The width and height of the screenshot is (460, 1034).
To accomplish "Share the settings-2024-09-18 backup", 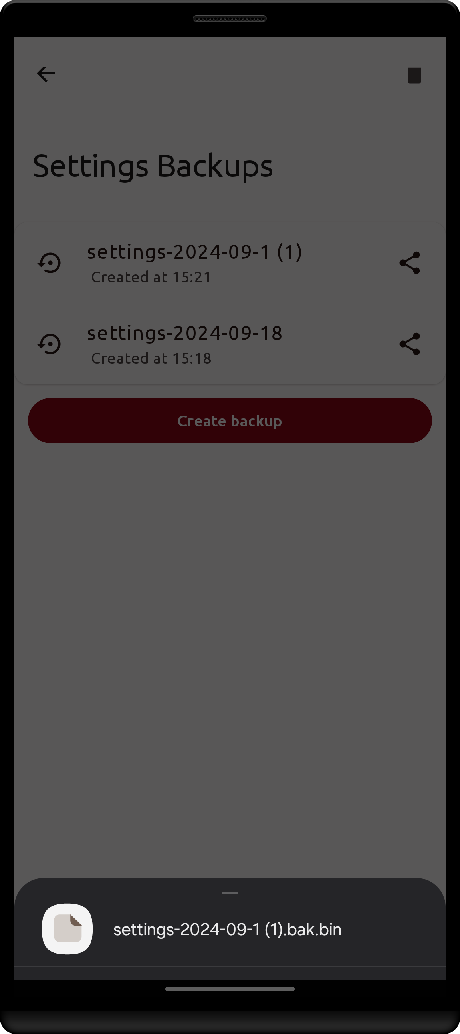I will pyautogui.click(x=410, y=344).
